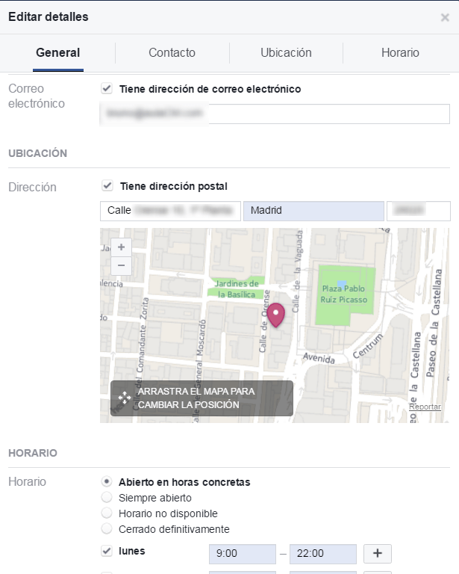Switch to the General tab

[x=58, y=53]
